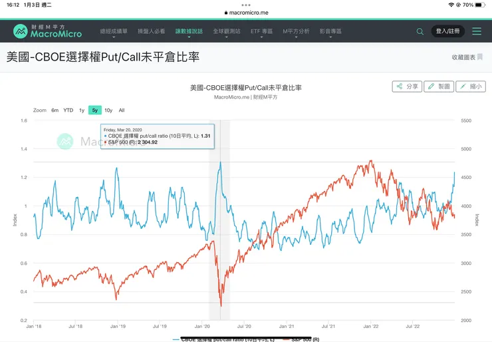This screenshot has width=492, height=342.
Task: Toggle the S&P 500 (R) legend series
Action: [301, 339]
